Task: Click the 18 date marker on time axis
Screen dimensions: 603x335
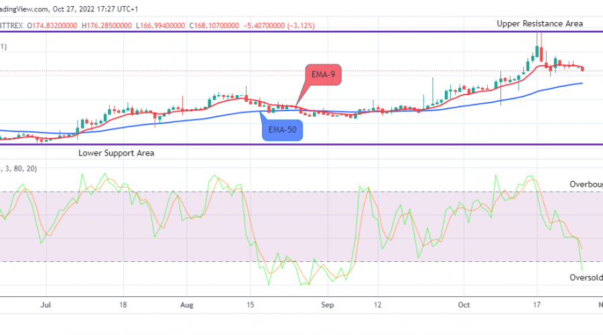Action: pos(124,304)
